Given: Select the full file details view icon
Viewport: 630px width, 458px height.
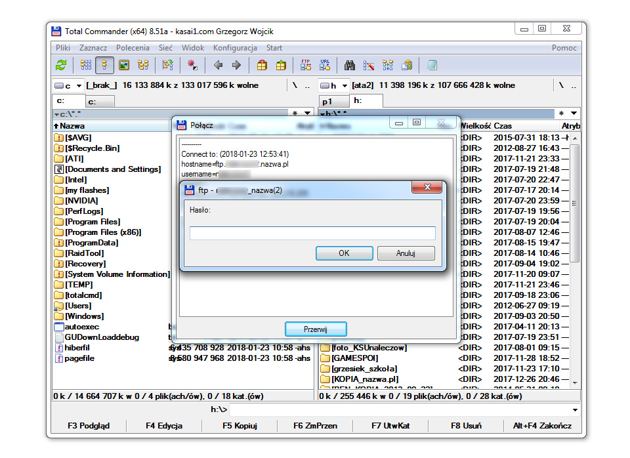Looking at the screenshot, I should click(x=104, y=65).
